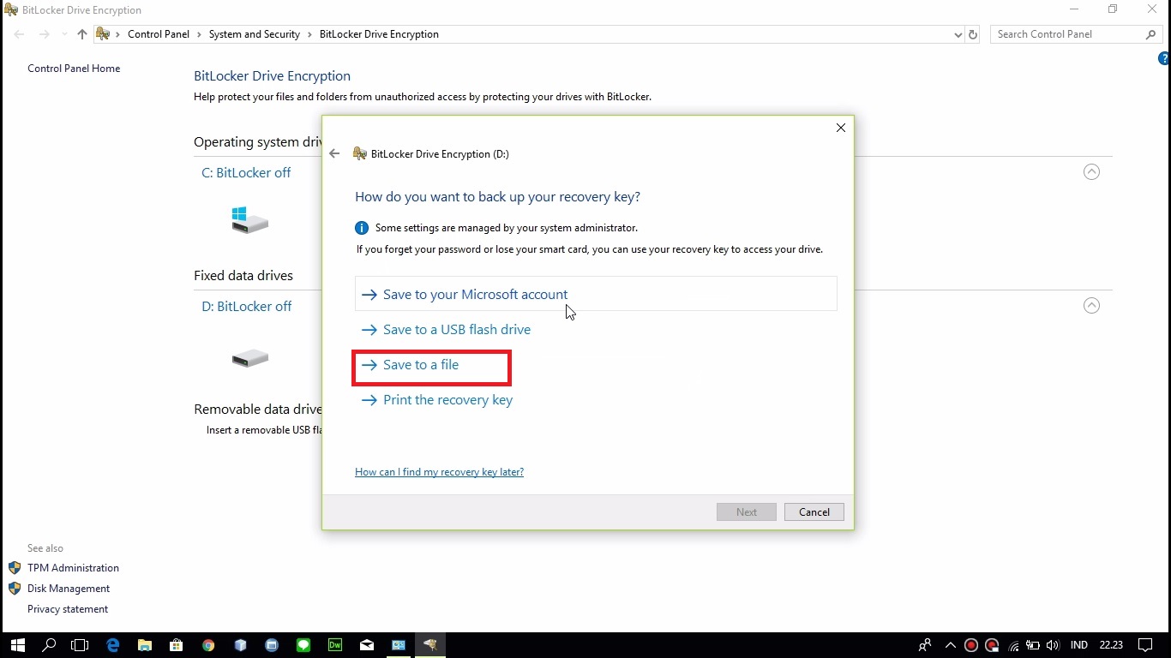Go to Control Panel breadcrumb
This screenshot has height=658, width=1171.
(x=159, y=34)
